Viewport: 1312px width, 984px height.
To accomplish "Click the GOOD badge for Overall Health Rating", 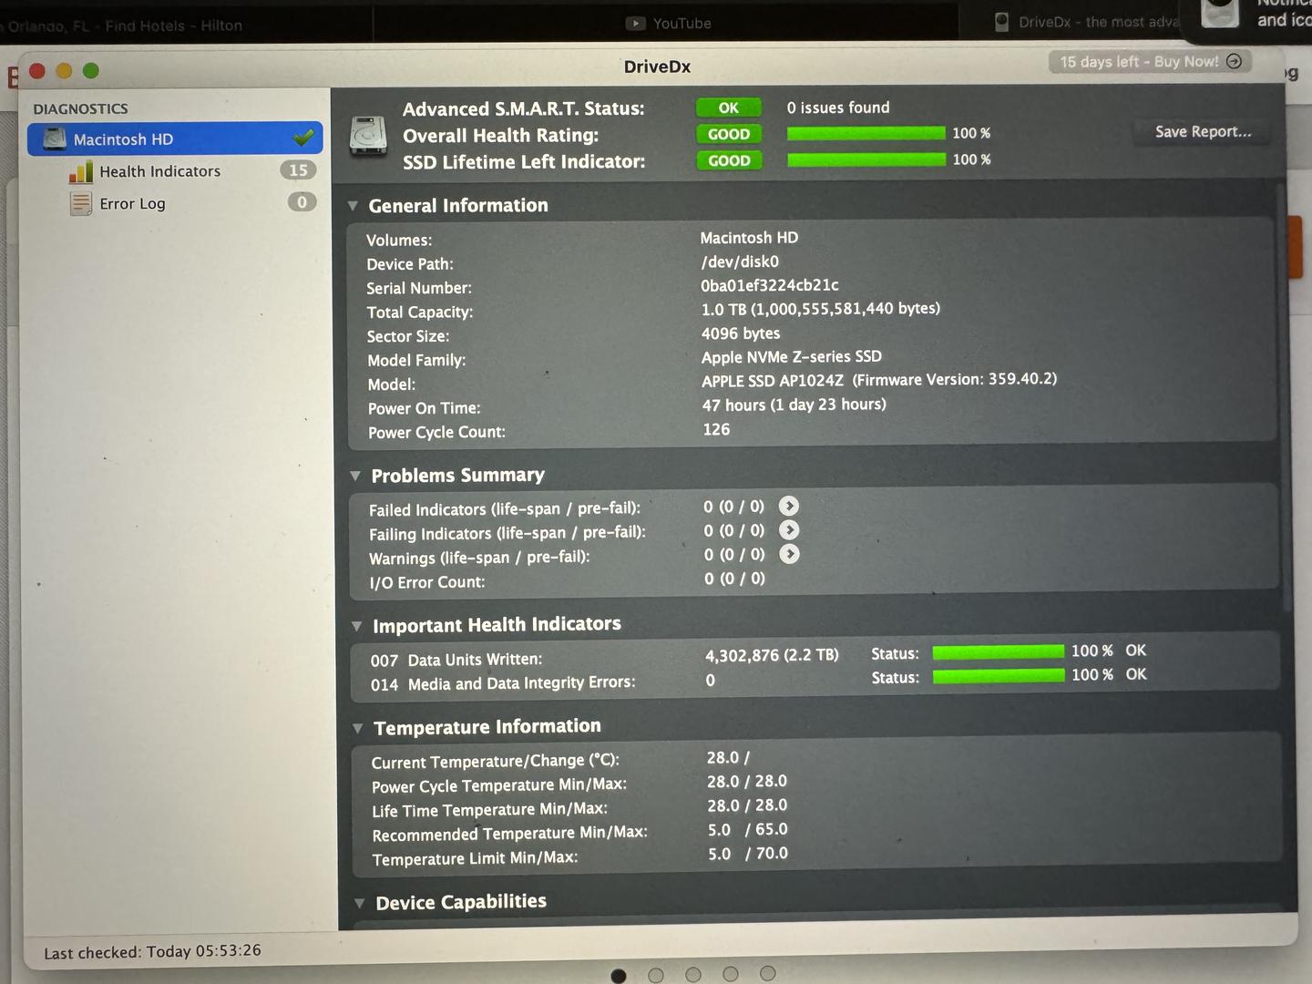I will [x=729, y=134].
